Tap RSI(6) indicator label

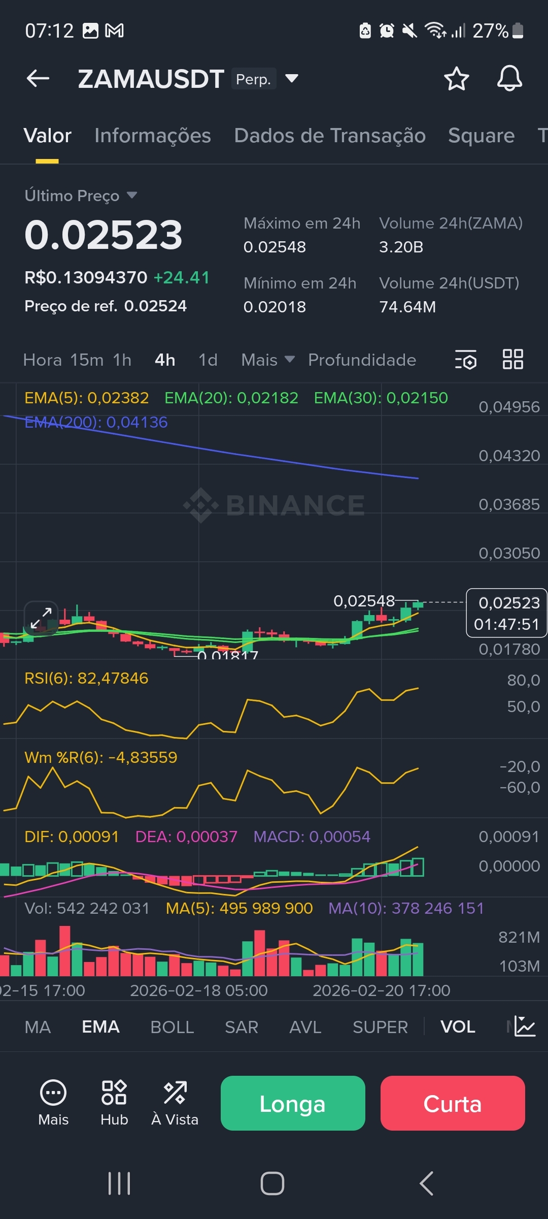click(x=86, y=678)
